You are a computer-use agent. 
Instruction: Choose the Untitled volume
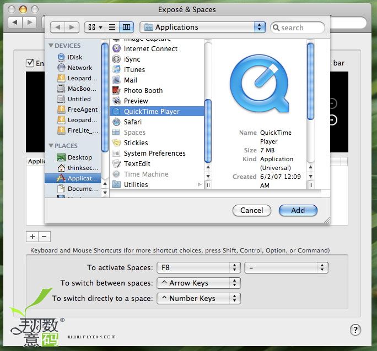pos(74,99)
